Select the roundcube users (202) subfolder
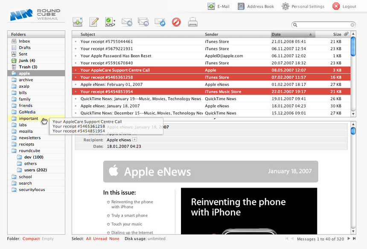Viewport: 367px width, 249px height. tap(35, 170)
